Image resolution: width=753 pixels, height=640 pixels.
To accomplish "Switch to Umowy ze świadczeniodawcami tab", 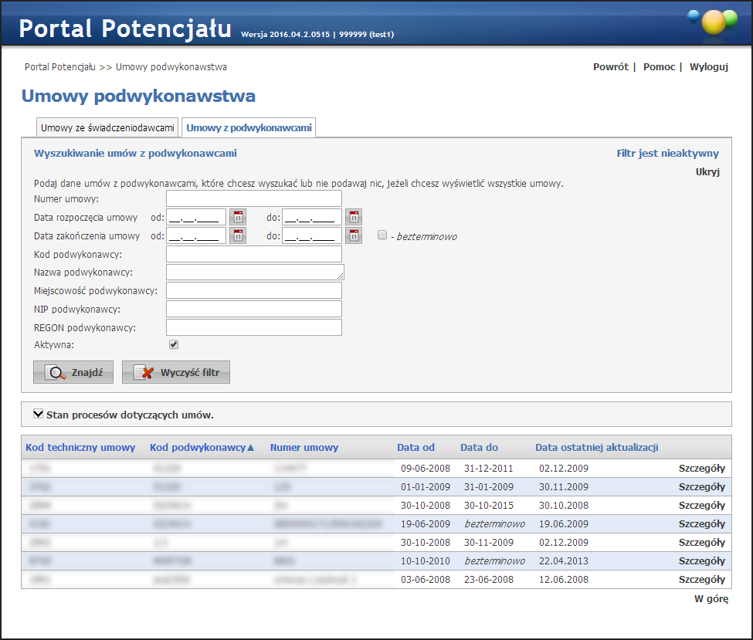I will [x=107, y=128].
